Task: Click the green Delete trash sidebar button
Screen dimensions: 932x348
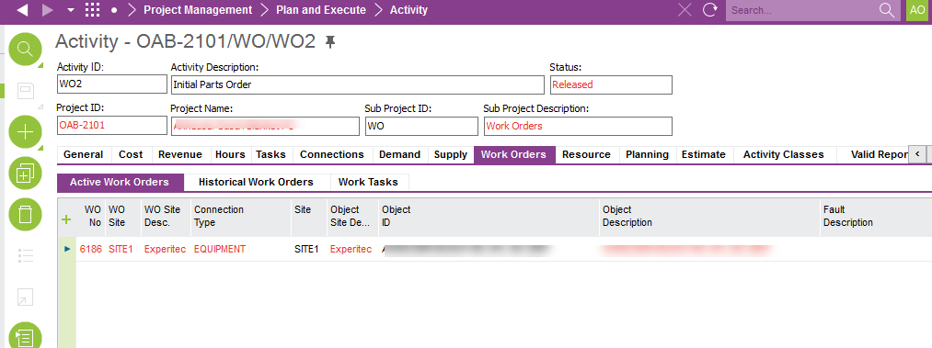Action: (x=26, y=215)
